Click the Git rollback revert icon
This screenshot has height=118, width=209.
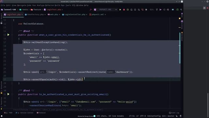coord(168,10)
